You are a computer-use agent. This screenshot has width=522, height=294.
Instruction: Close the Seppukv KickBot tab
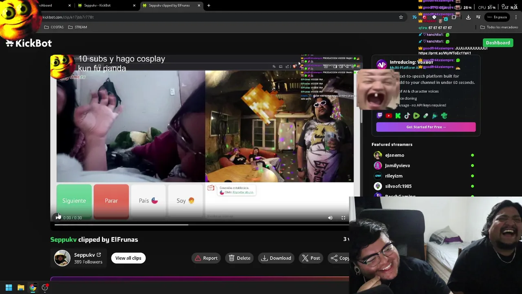[x=134, y=5]
